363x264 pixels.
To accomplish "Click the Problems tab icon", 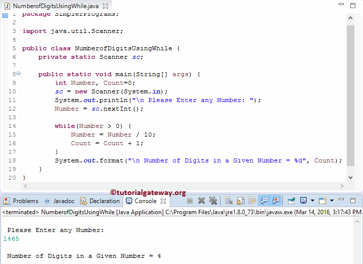I will click(7, 201).
